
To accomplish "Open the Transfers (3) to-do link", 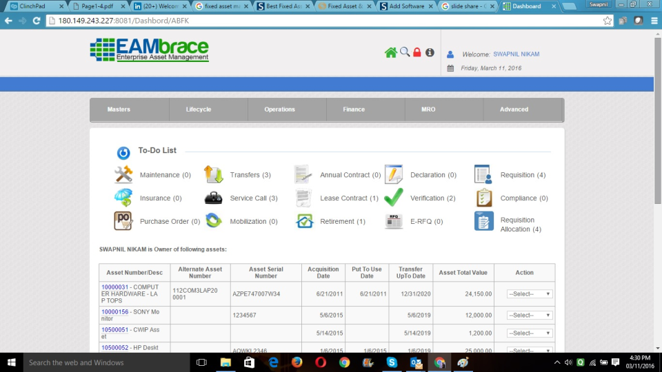I will tap(250, 174).
